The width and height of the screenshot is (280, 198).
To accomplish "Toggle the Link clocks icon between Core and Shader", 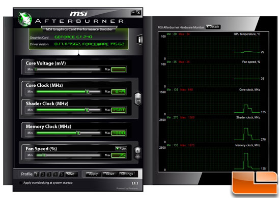I will coord(137,99).
